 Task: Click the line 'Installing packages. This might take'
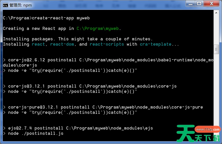50,39
